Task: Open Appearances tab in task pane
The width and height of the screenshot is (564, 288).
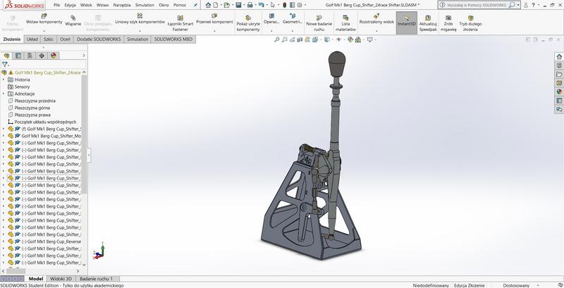Action: coord(559,92)
